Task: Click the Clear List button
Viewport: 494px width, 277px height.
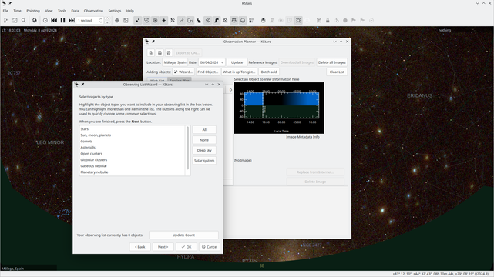Action: click(337, 72)
